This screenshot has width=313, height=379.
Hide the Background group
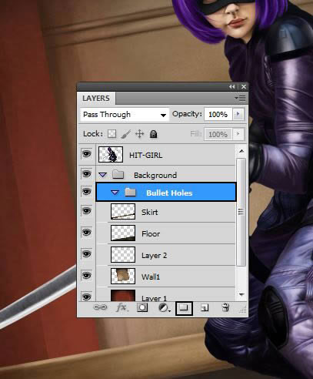[87, 174]
